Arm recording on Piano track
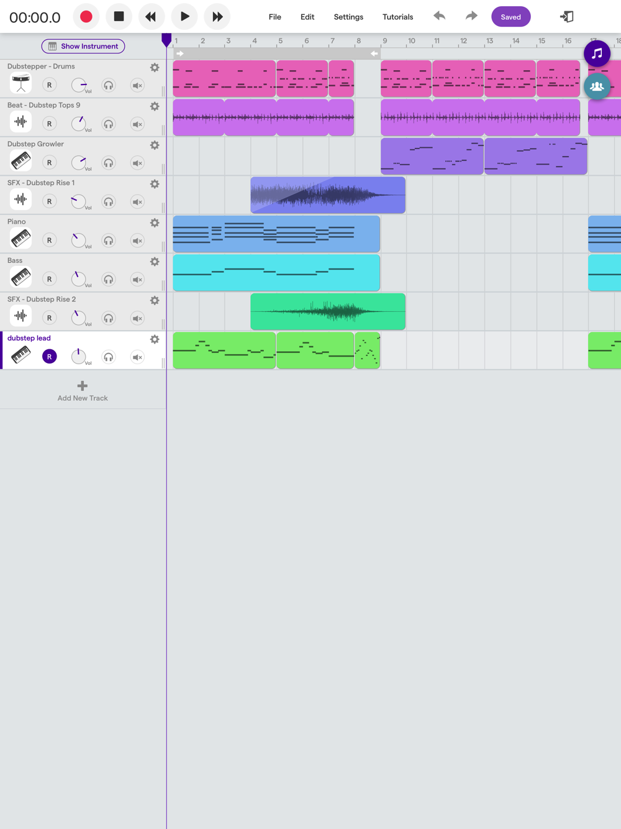Image resolution: width=621 pixels, height=829 pixels. (x=50, y=240)
